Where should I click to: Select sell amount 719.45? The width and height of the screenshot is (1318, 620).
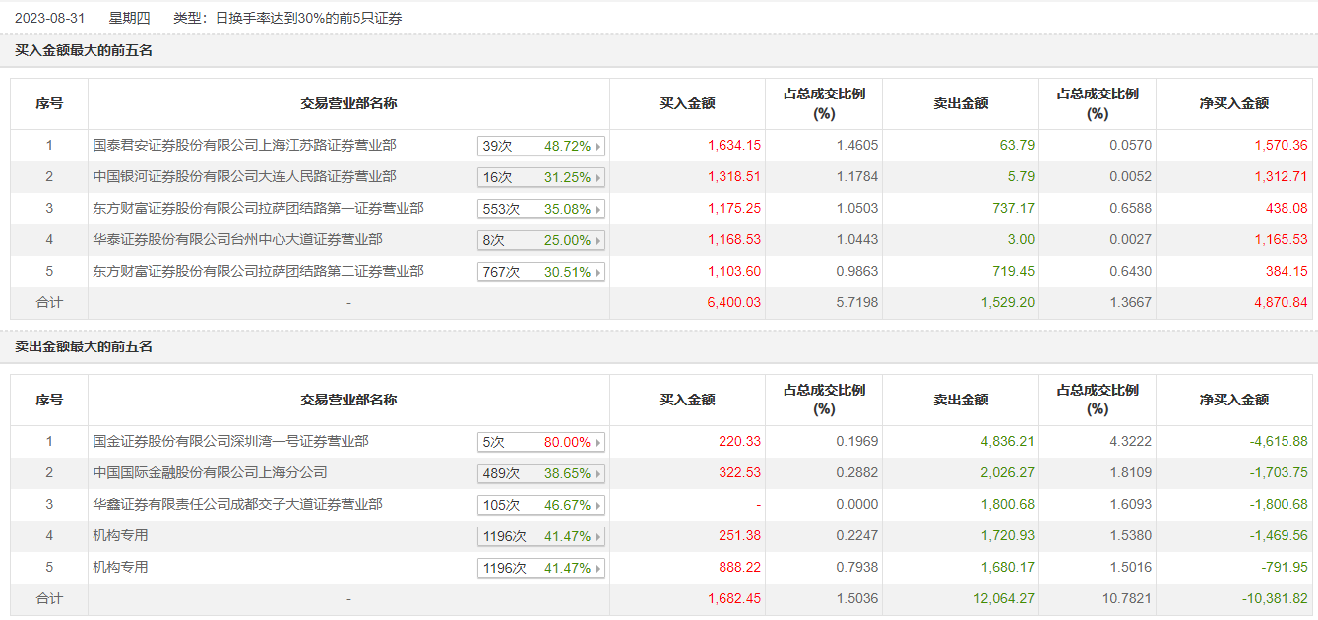(x=1014, y=272)
